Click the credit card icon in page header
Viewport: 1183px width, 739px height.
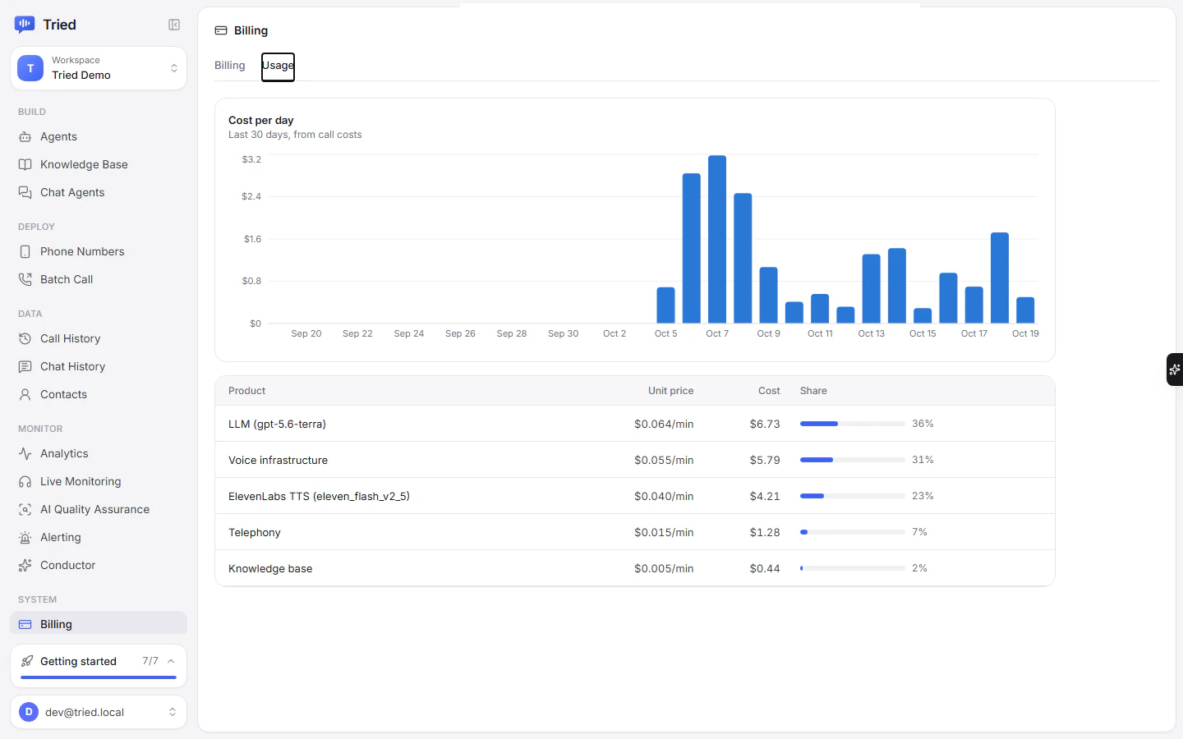point(221,30)
